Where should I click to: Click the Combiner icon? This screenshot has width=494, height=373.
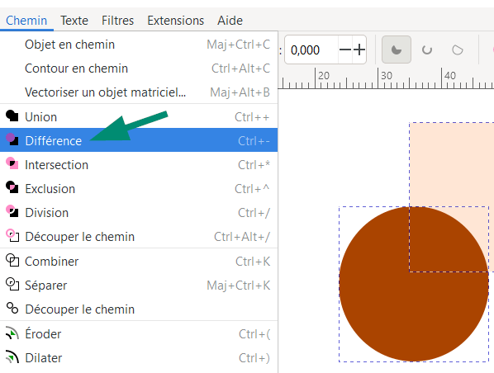tap(12, 260)
